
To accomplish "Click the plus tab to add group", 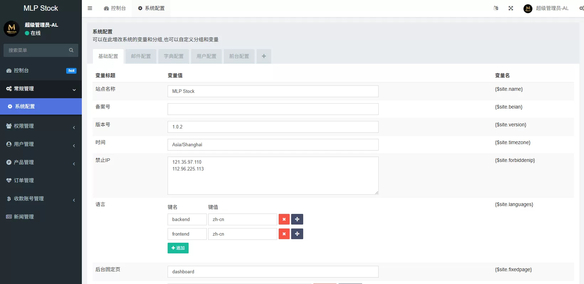I will coord(264,56).
